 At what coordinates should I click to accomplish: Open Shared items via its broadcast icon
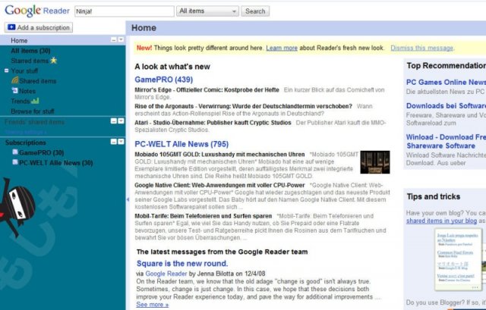pos(15,81)
